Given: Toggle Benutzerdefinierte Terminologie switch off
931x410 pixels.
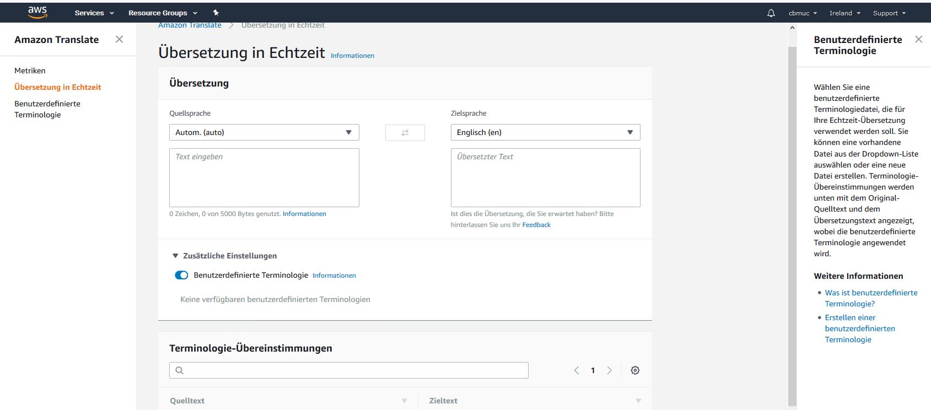Looking at the screenshot, I should tap(181, 276).
